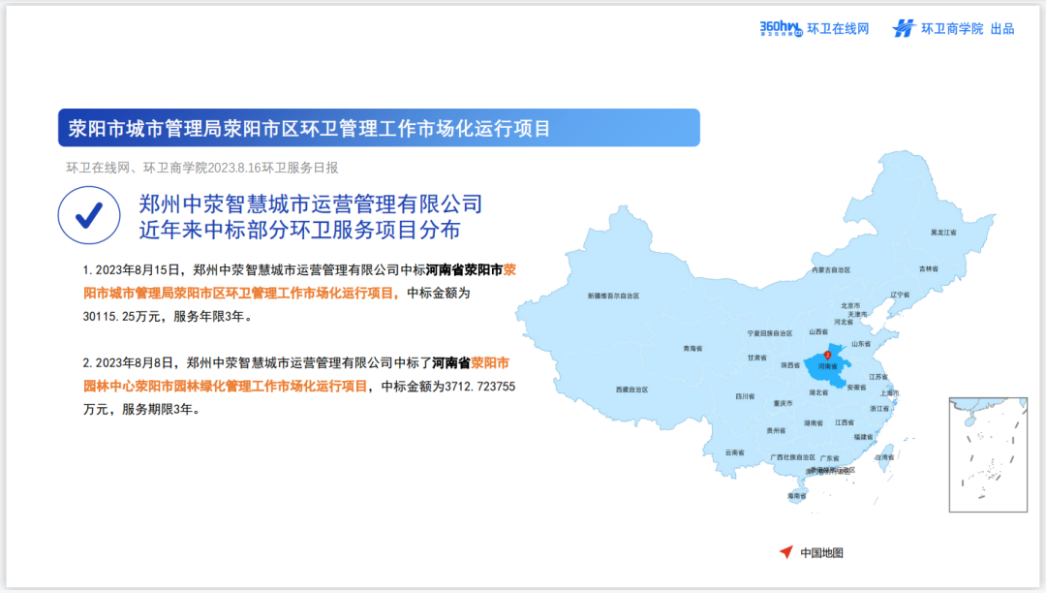Click the 内蒙古自治区 label on the map
The image size is (1046, 593).
pyautogui.click(x=831, y=270)
